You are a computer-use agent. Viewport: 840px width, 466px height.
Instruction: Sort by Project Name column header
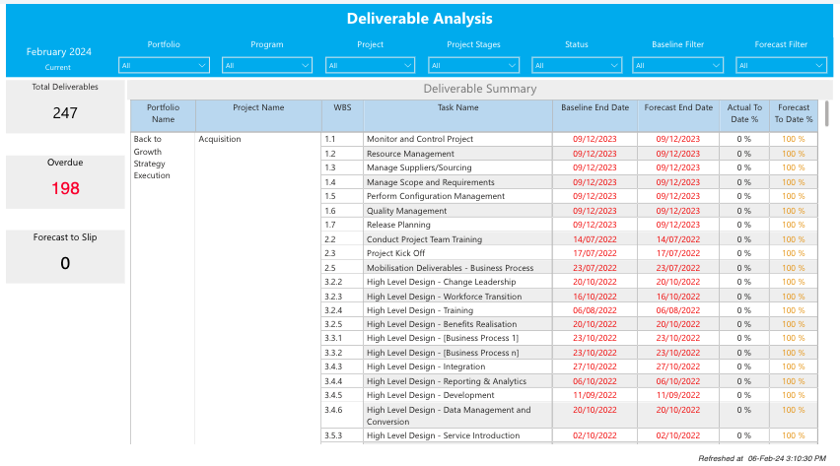(258, 115)
